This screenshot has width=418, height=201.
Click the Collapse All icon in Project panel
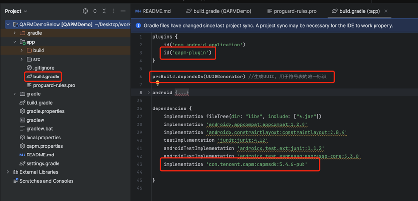pyautogui.click(x=104, y=11)
